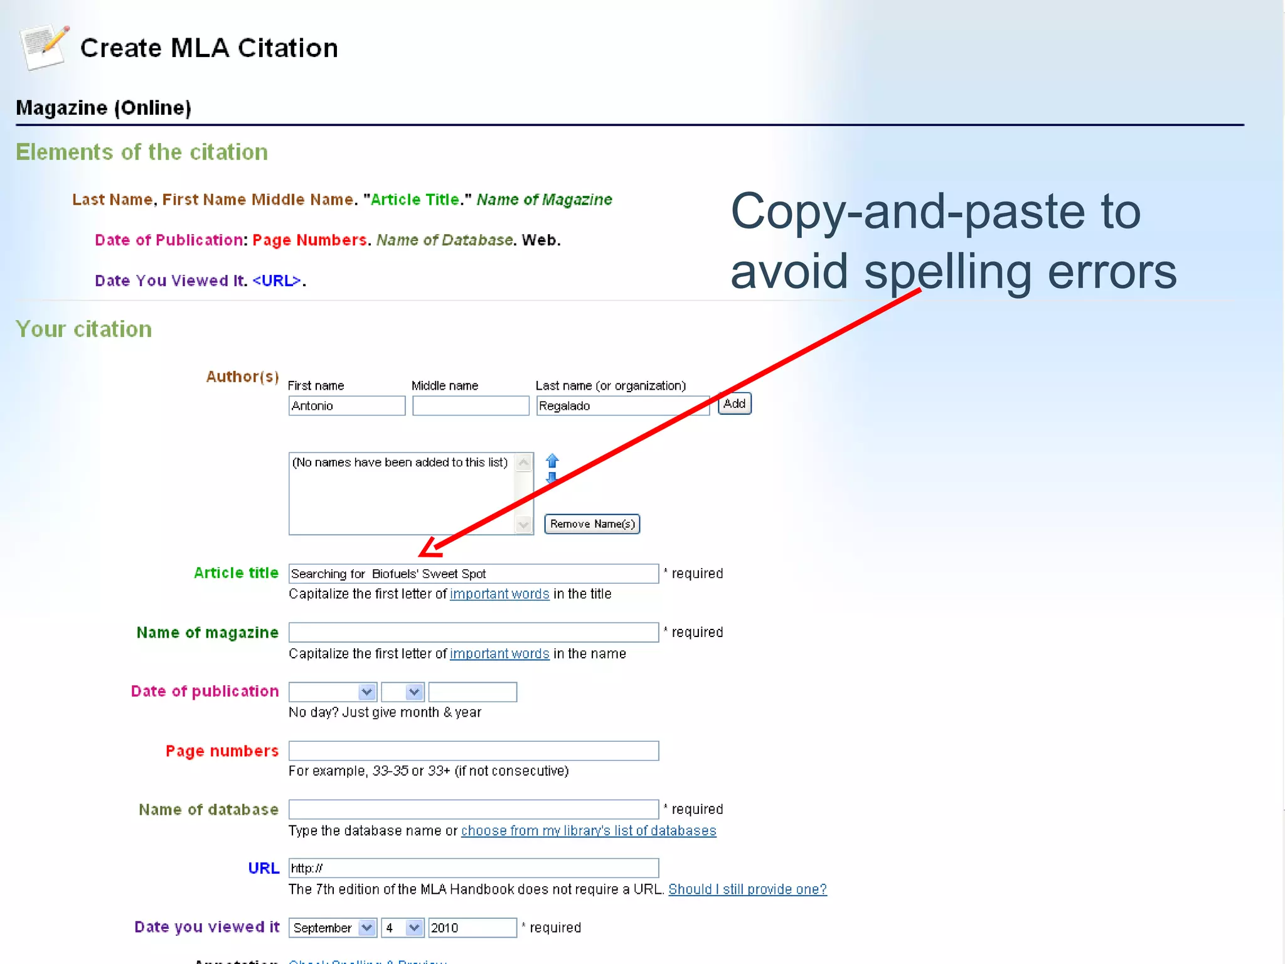Click the Add author button
The image size is (1285, 964).
point(734,404)
